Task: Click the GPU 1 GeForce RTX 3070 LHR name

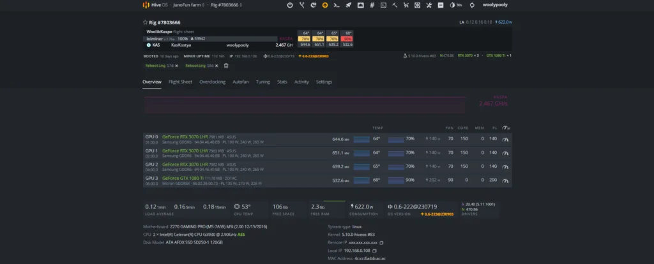Action: [x=185, y=150]
